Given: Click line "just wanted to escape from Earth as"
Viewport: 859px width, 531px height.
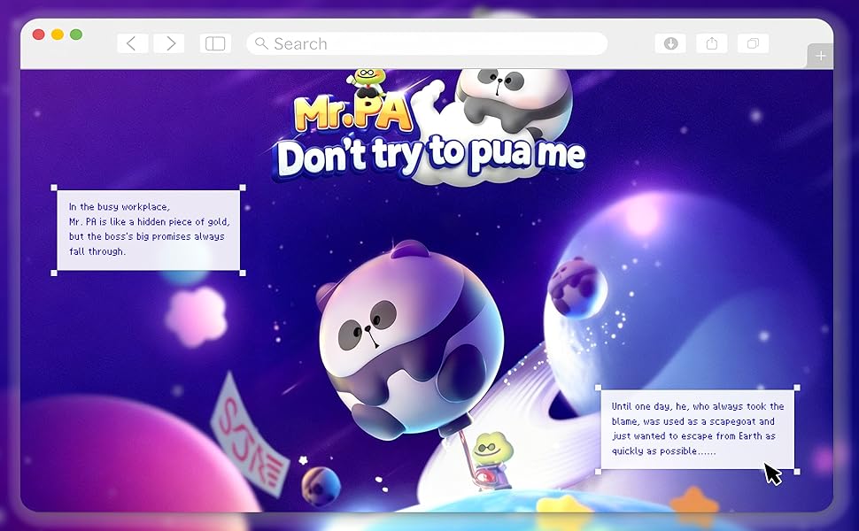Looking at the screenshot, I should click(x=693, y=436).
